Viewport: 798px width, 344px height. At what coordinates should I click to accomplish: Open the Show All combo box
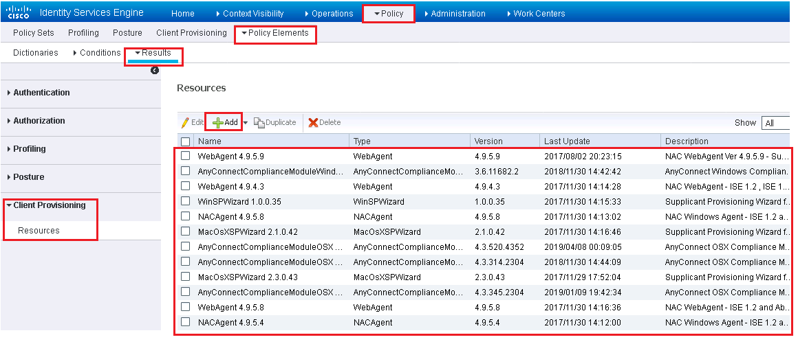(775, 123)
